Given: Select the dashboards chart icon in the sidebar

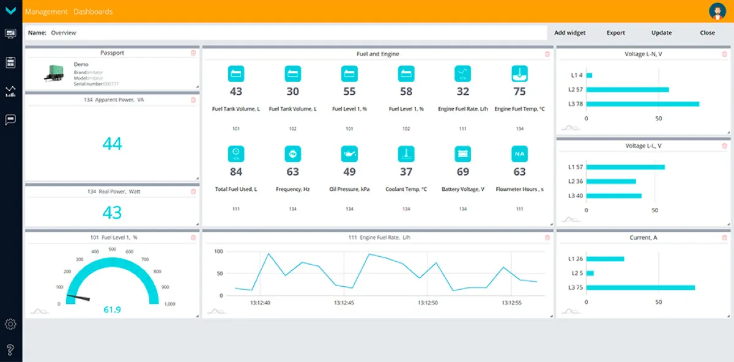Looking at the screenshot, I should (x=10, y=91).
